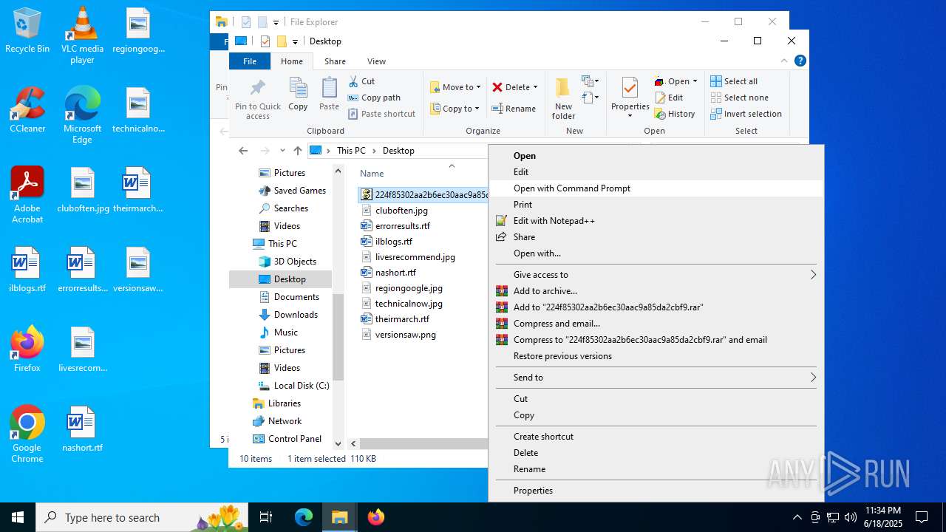Switch to the File tab
946x532 pixels.
click(250, 61)
